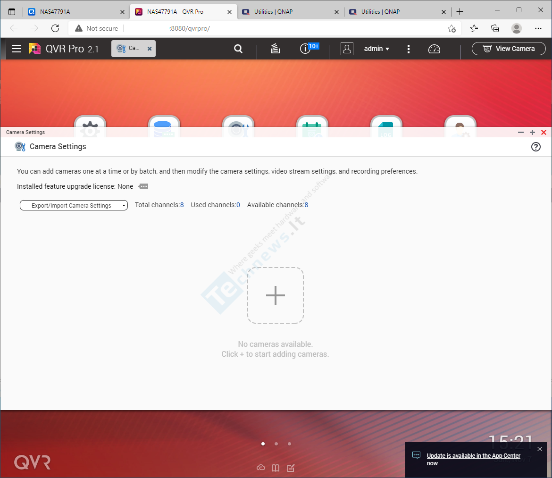Screen dimensions: 552x478
Task: Dismiss the update notification
Action: [x=540, y=449]
